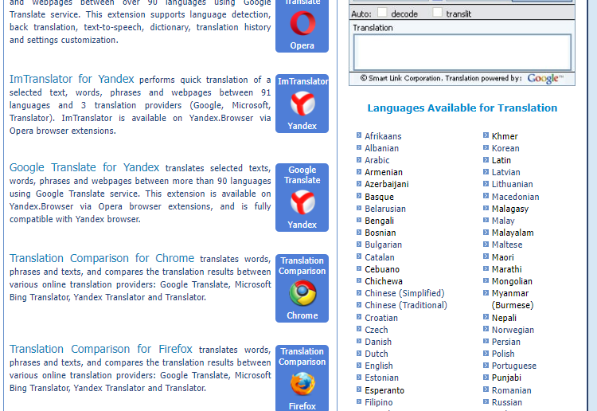
Task: Select the Korean language link
Action: pos(505,148)
